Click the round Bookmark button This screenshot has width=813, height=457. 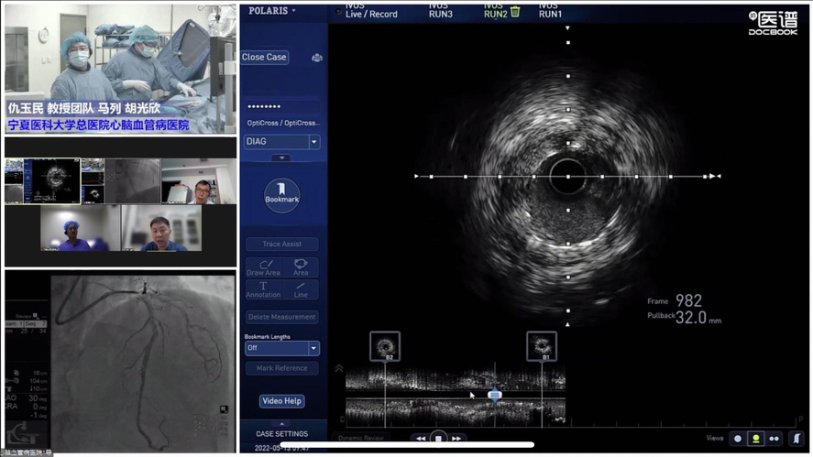point(281,195)
